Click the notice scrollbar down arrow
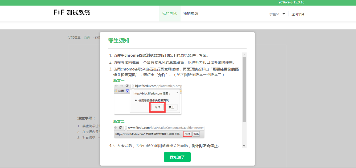356x168 pixels. pos(244,146)
